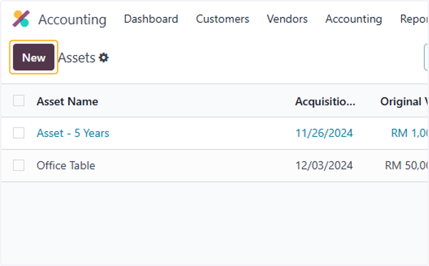The height and width of the screenshot is (266, 429).
Task: Click the 12/03/2024 acquisition date cell
Action: pyautogui.click(x=324, y=165)
